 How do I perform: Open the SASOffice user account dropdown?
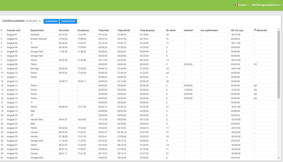point(266,5)
